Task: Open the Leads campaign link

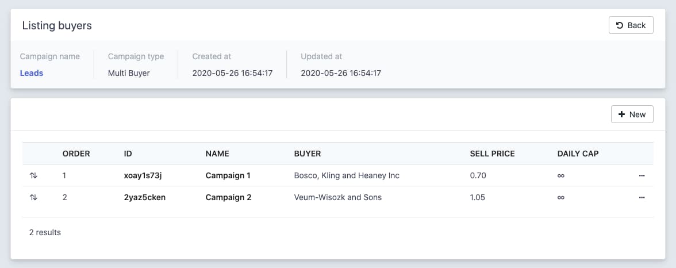Action: click(x=32, y=73)
